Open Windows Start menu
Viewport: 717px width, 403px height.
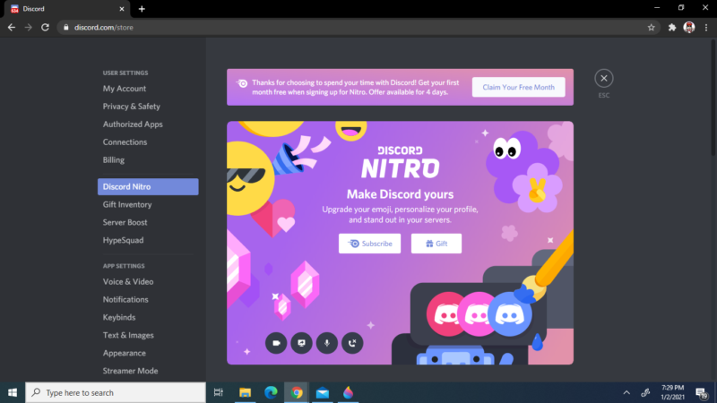(13, 392)
